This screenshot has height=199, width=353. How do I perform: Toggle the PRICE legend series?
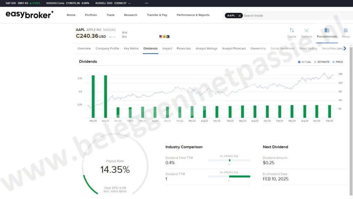point(337,62)
